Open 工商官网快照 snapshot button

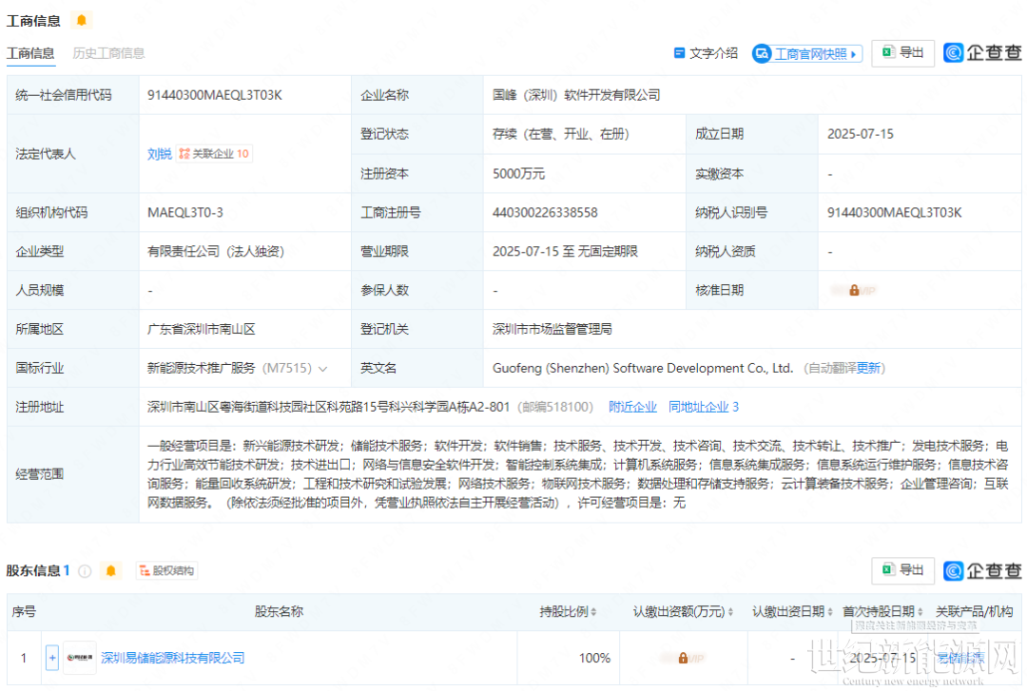point(807,54)
